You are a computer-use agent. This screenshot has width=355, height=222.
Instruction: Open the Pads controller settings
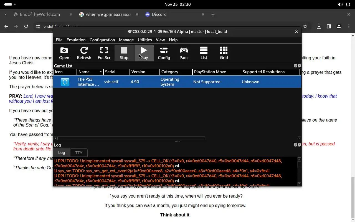click(x=184, y=53)
